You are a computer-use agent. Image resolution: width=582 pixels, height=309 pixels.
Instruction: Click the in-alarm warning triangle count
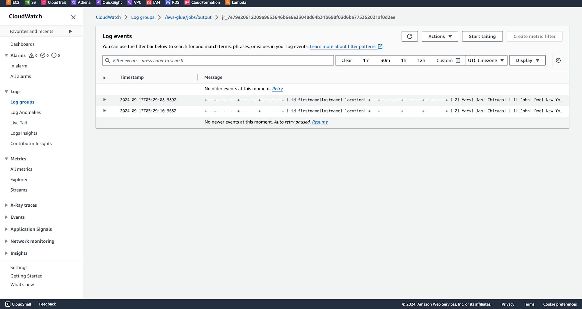coord(33,55)
